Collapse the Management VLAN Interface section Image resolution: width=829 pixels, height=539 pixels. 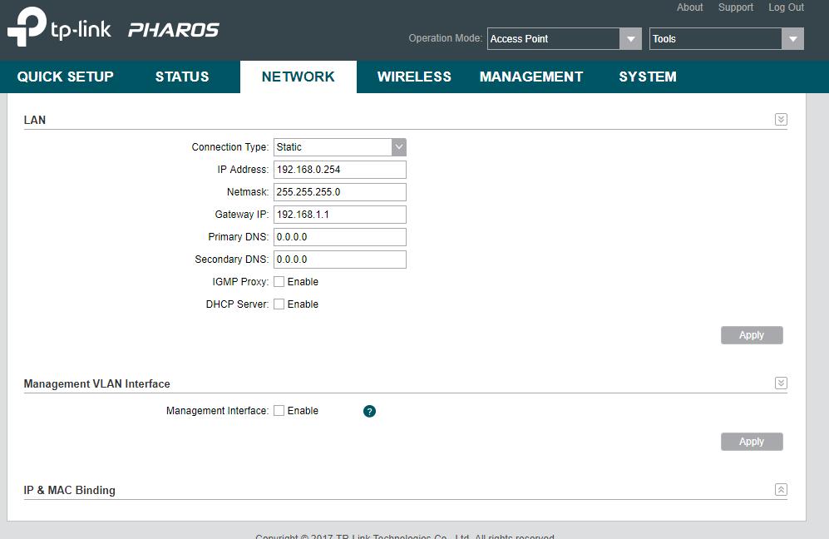pyautogui.click(x=780, y=383)
